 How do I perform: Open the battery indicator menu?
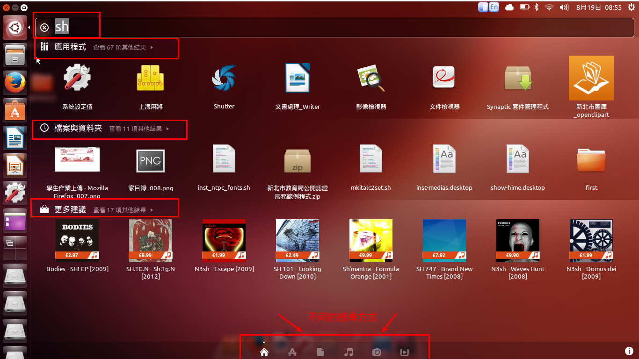click(524, 7)
